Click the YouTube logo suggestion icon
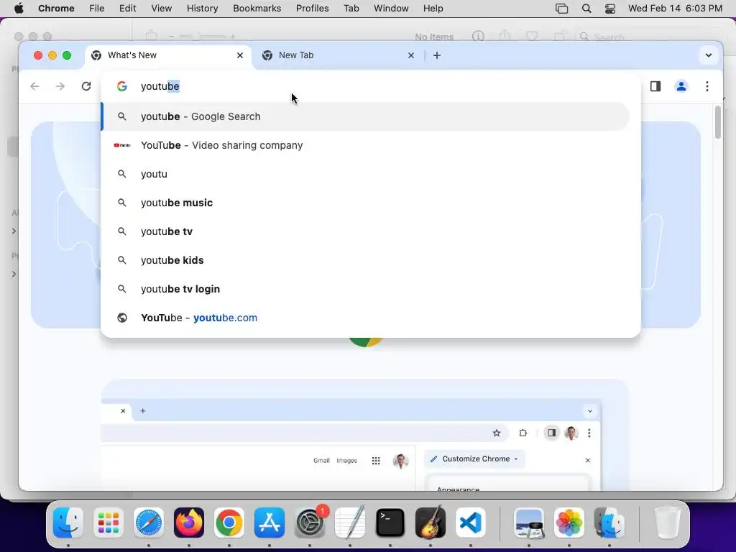Screen dimensions: 736x552 (x=122, y=145)
